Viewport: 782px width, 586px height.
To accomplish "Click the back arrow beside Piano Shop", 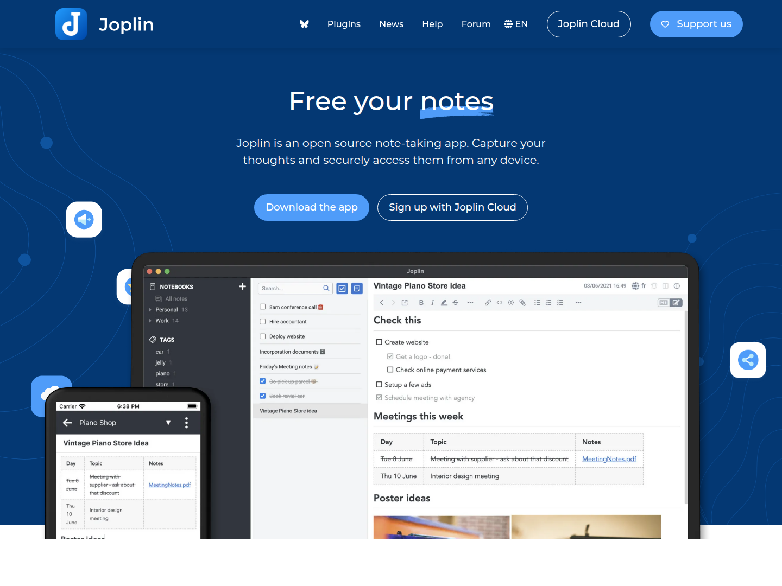I will point(67,423).
